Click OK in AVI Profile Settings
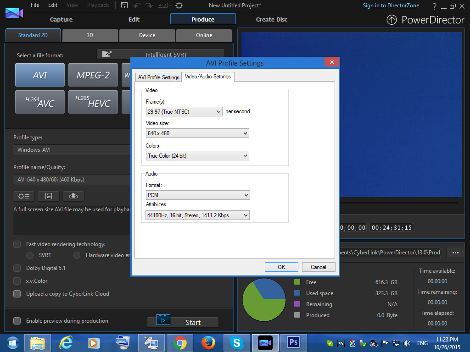The width and height of the screenshot is (470, 352). (281, 267)
